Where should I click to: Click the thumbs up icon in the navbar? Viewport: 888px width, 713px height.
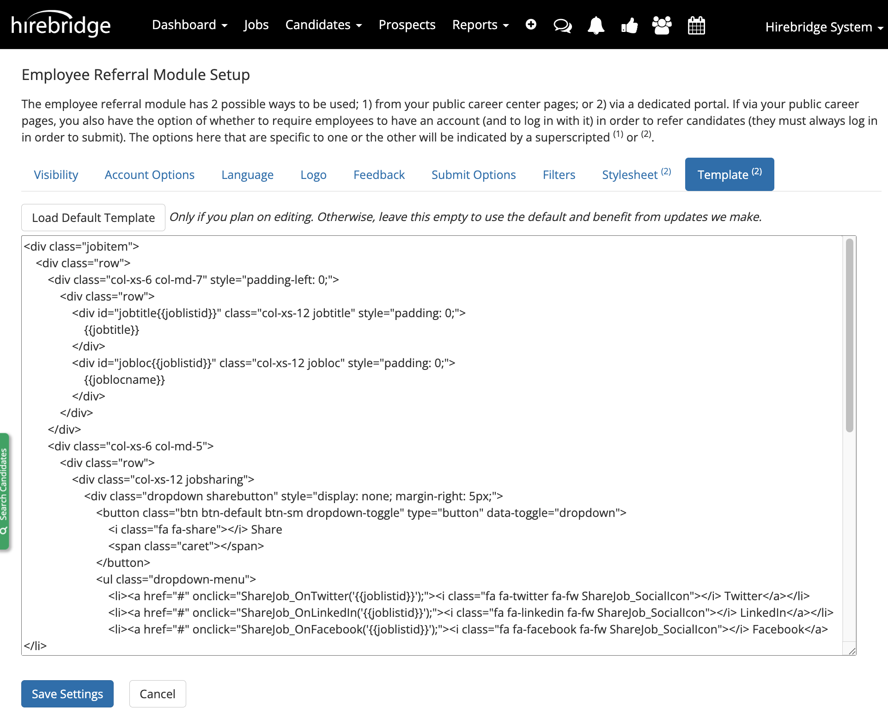pos(629,26)
